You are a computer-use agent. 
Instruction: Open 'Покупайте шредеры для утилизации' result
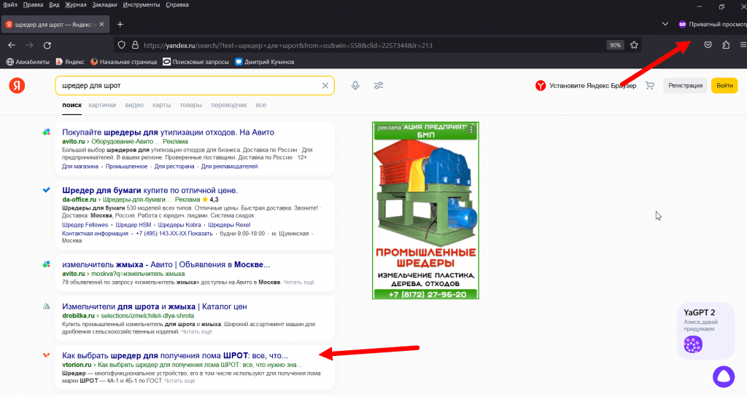(x=168, y=132)
